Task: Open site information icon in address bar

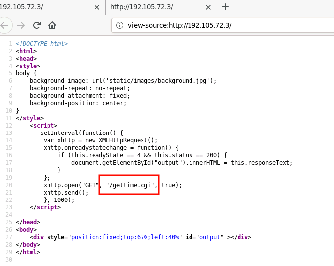Action: 120,25
